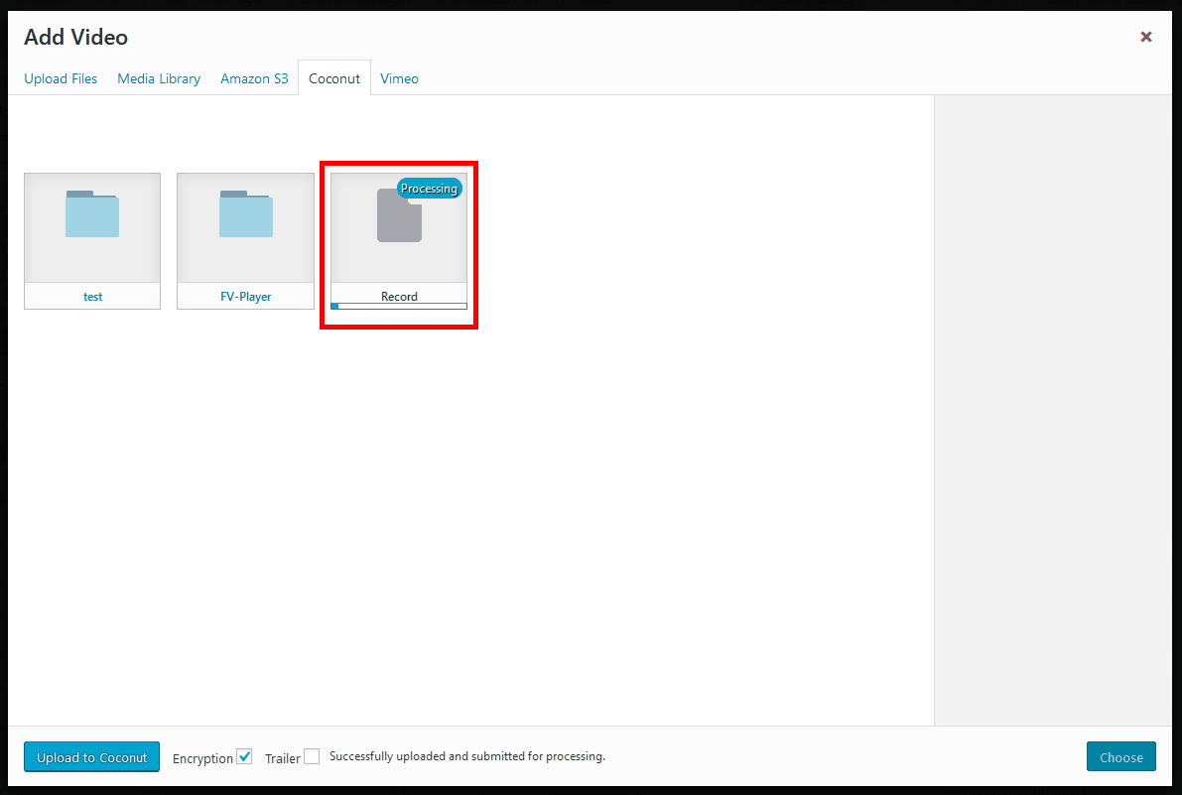1182x795 pixels.
Task: Open the FV-Player folder icon
Action: pos(246,214)
